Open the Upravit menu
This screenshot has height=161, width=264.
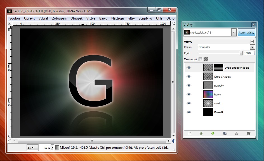[x=29, y=18]
